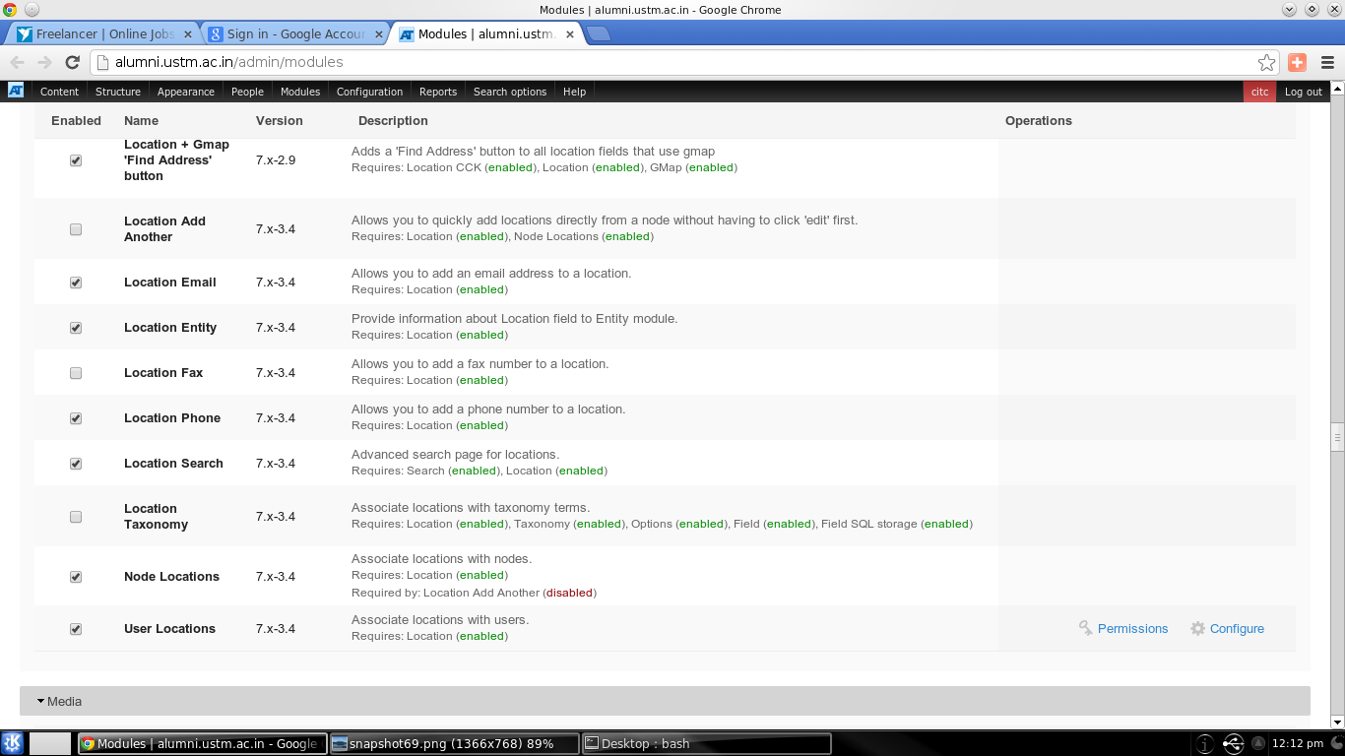Close the Freelancer tab

click(x=188, y=33)
